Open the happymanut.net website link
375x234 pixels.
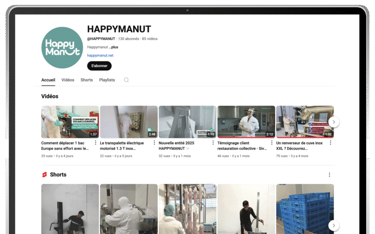tap(100, 56)
